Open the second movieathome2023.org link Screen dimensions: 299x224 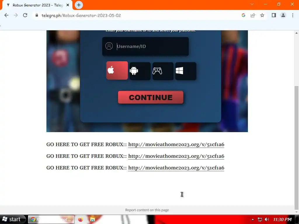[176, 156]
